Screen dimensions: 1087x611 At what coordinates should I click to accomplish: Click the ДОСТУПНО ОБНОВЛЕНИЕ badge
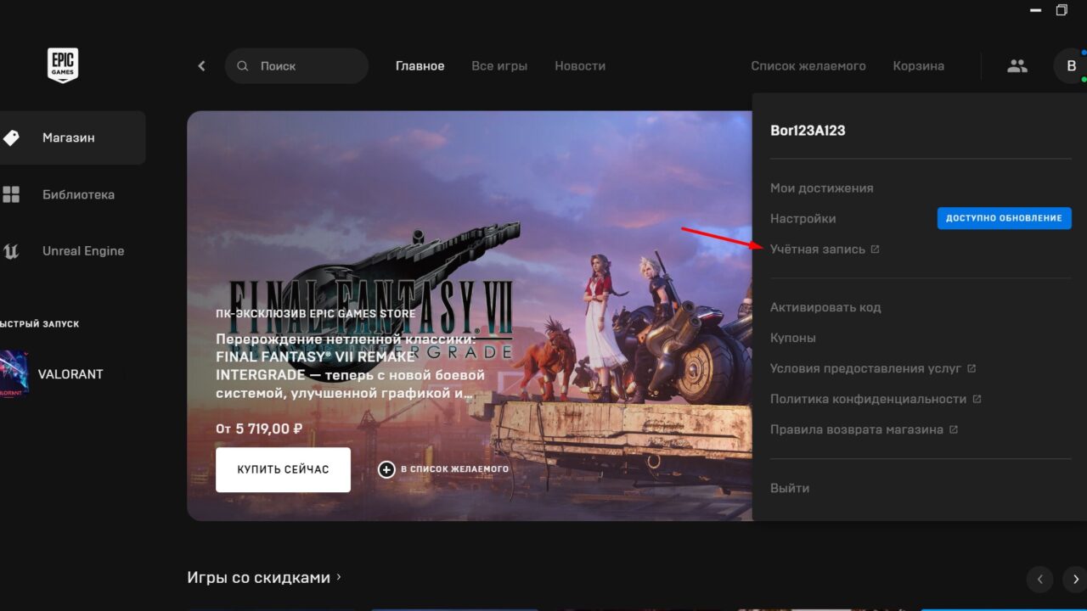pos(1004,218)
